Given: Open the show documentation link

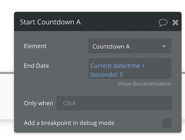Looking at the screenshot, I should tap(144, 84).
